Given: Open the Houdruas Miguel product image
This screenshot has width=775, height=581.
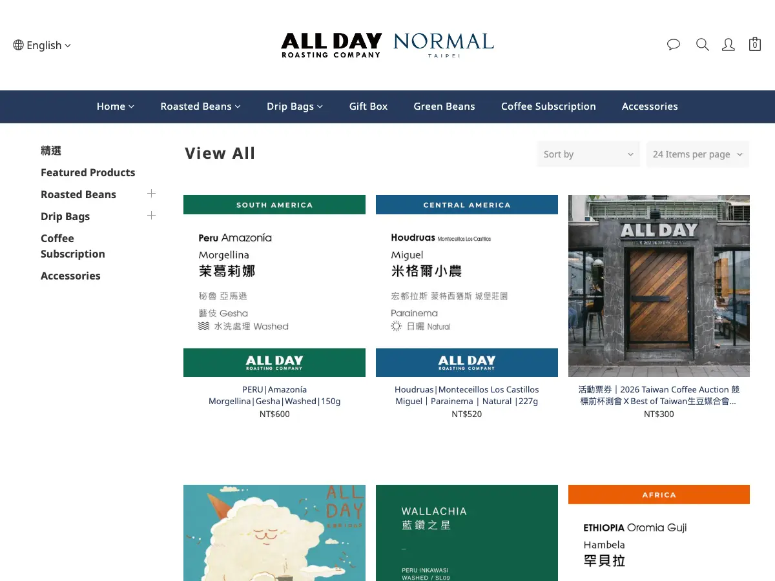Looking at the screenshot, I should click(x=467, y=286).
